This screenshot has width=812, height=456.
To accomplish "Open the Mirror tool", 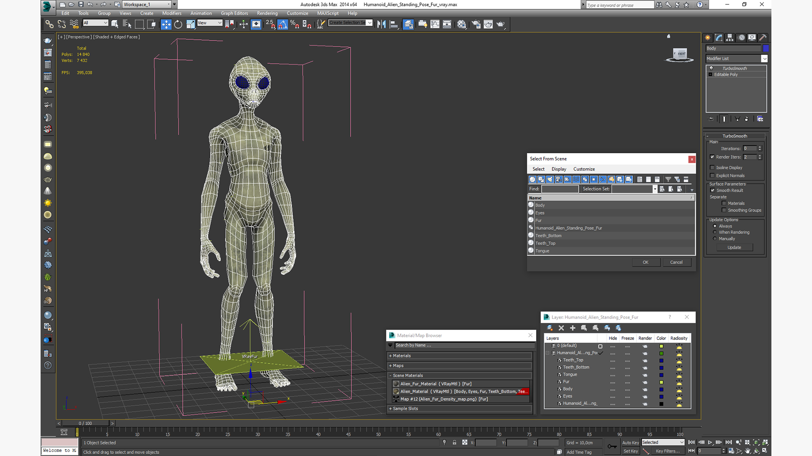I will click(x=381, y=24).
